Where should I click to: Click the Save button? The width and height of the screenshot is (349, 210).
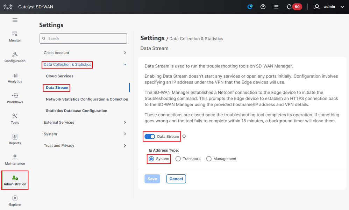coord(152,179)
